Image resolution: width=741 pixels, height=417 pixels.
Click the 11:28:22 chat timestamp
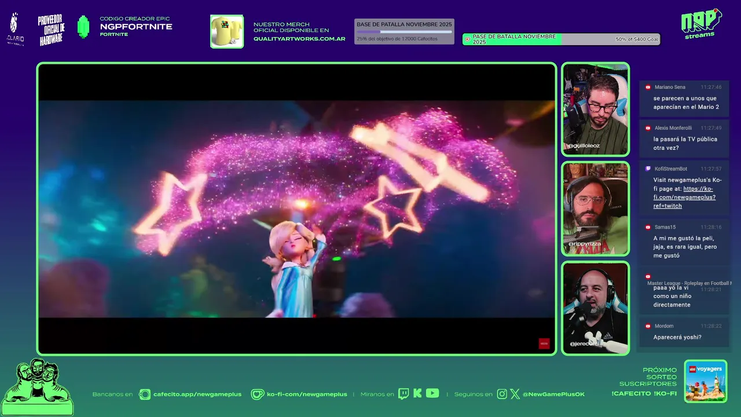coord(711,326)
